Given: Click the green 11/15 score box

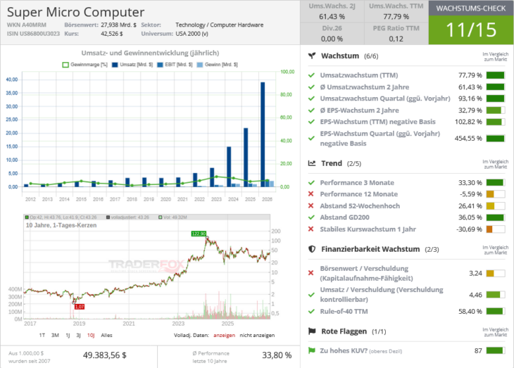Looking at the screenshot, I should point(471,30).
